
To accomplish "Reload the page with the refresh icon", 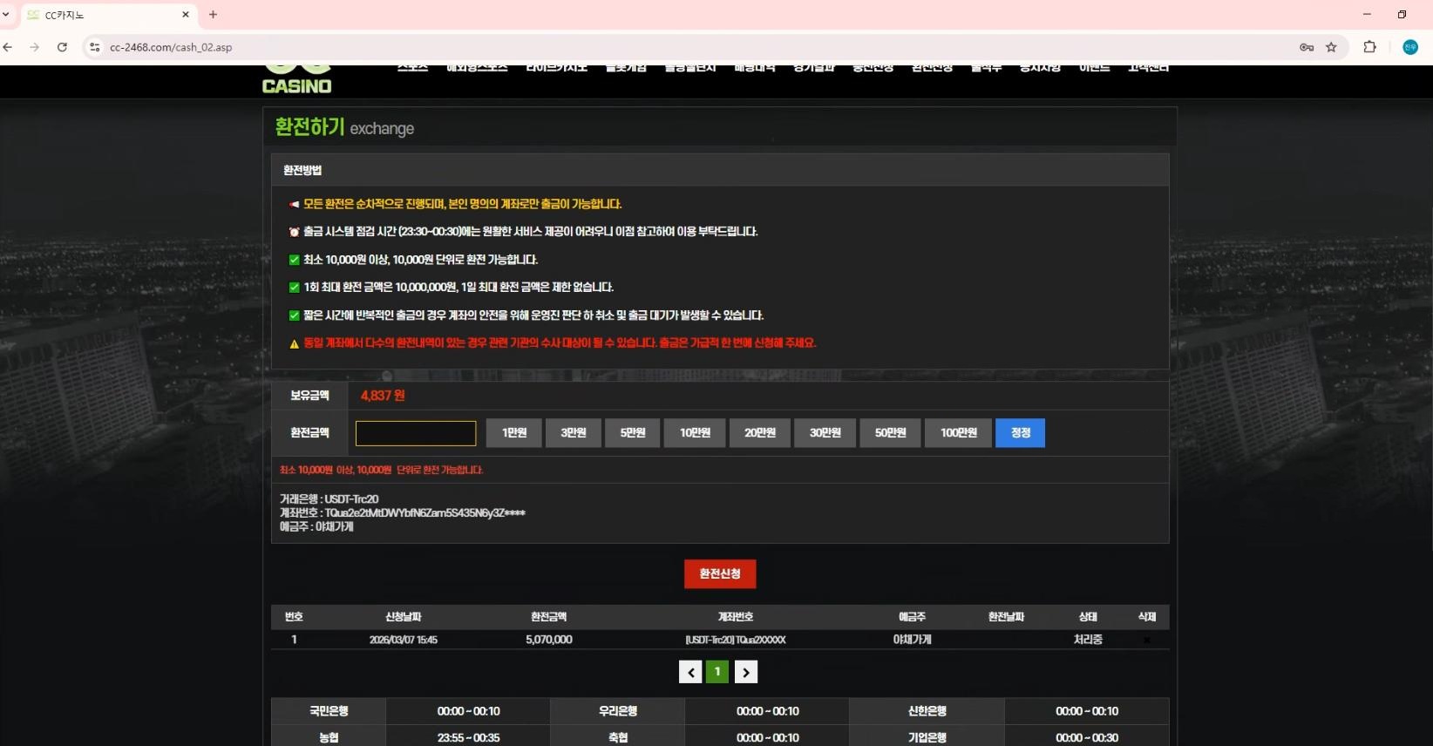I will 62,47.
